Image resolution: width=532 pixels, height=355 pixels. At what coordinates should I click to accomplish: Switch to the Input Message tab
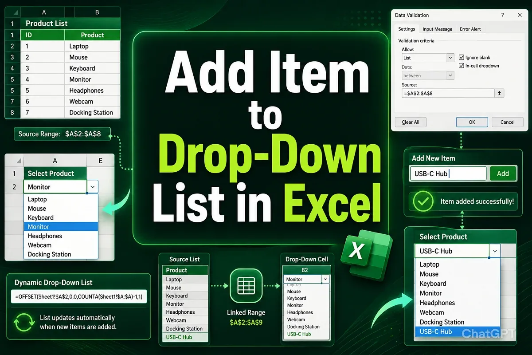(437, 29)
